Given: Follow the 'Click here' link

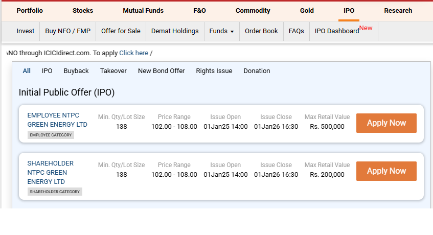Looking at the screenshot, I should [x=133, y=53].
